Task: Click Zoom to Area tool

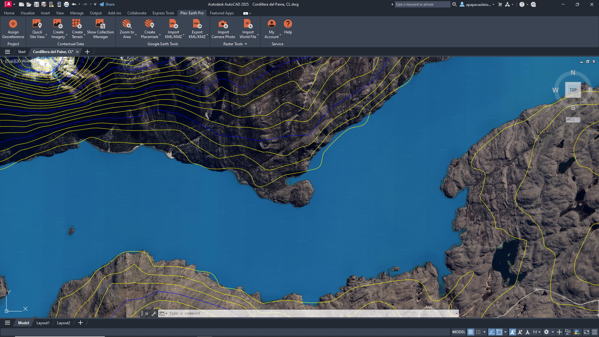Action: [x=127, y=24]
